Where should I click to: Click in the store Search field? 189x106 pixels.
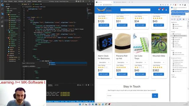point(135,10)
